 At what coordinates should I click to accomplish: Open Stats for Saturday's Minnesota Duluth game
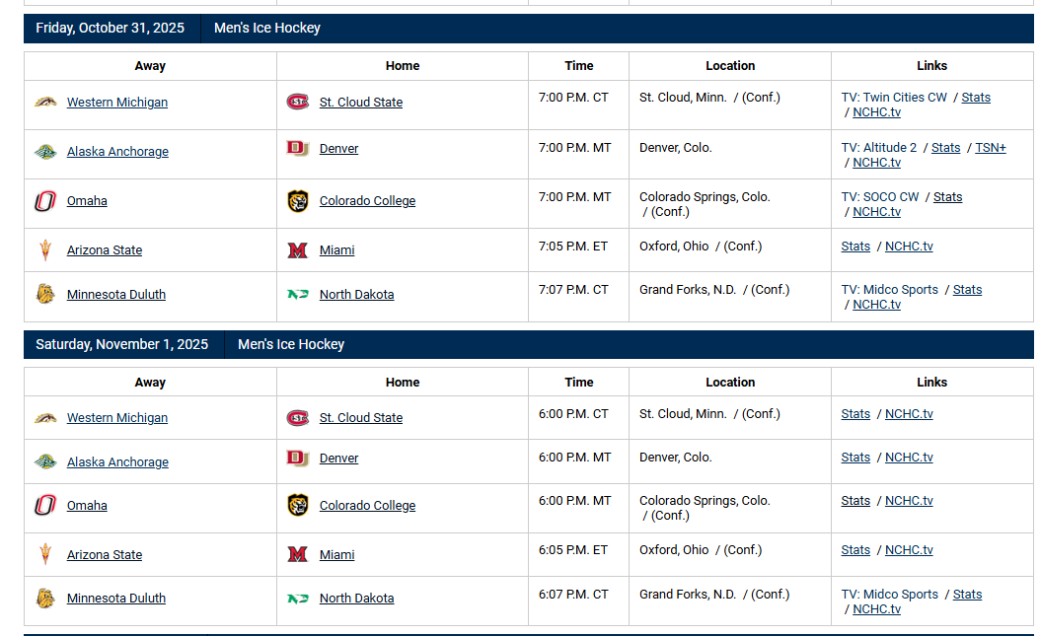(967, 595)
